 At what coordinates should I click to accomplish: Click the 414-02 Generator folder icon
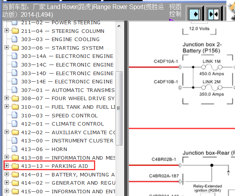(15, 183)
